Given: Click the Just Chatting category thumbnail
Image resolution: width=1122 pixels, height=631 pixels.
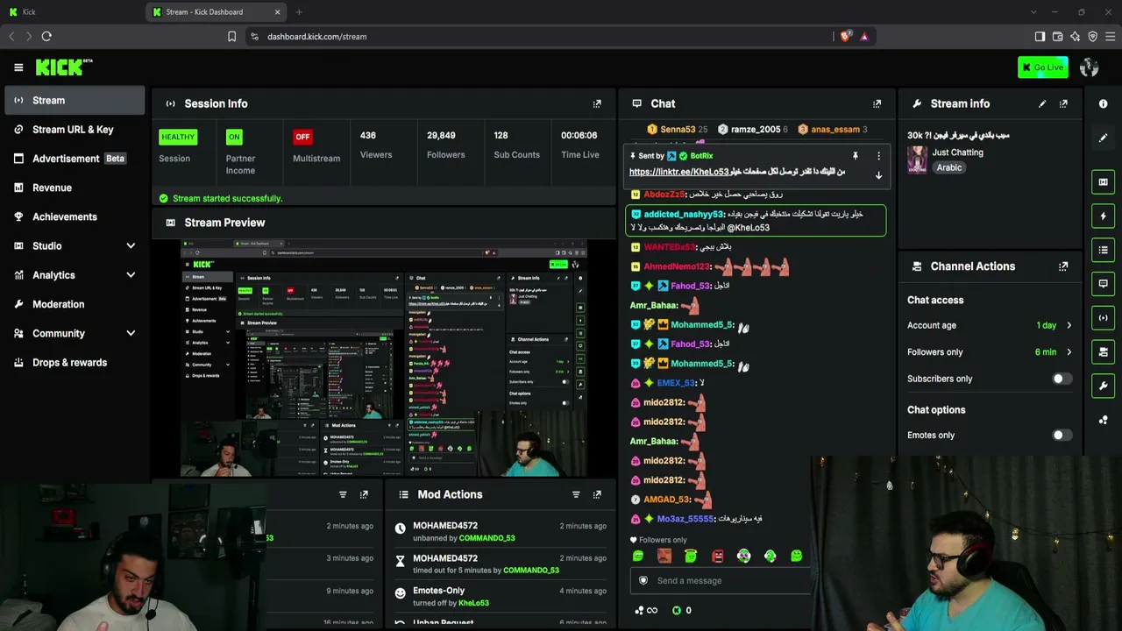Looking at the screenshot, I should 917,160.
